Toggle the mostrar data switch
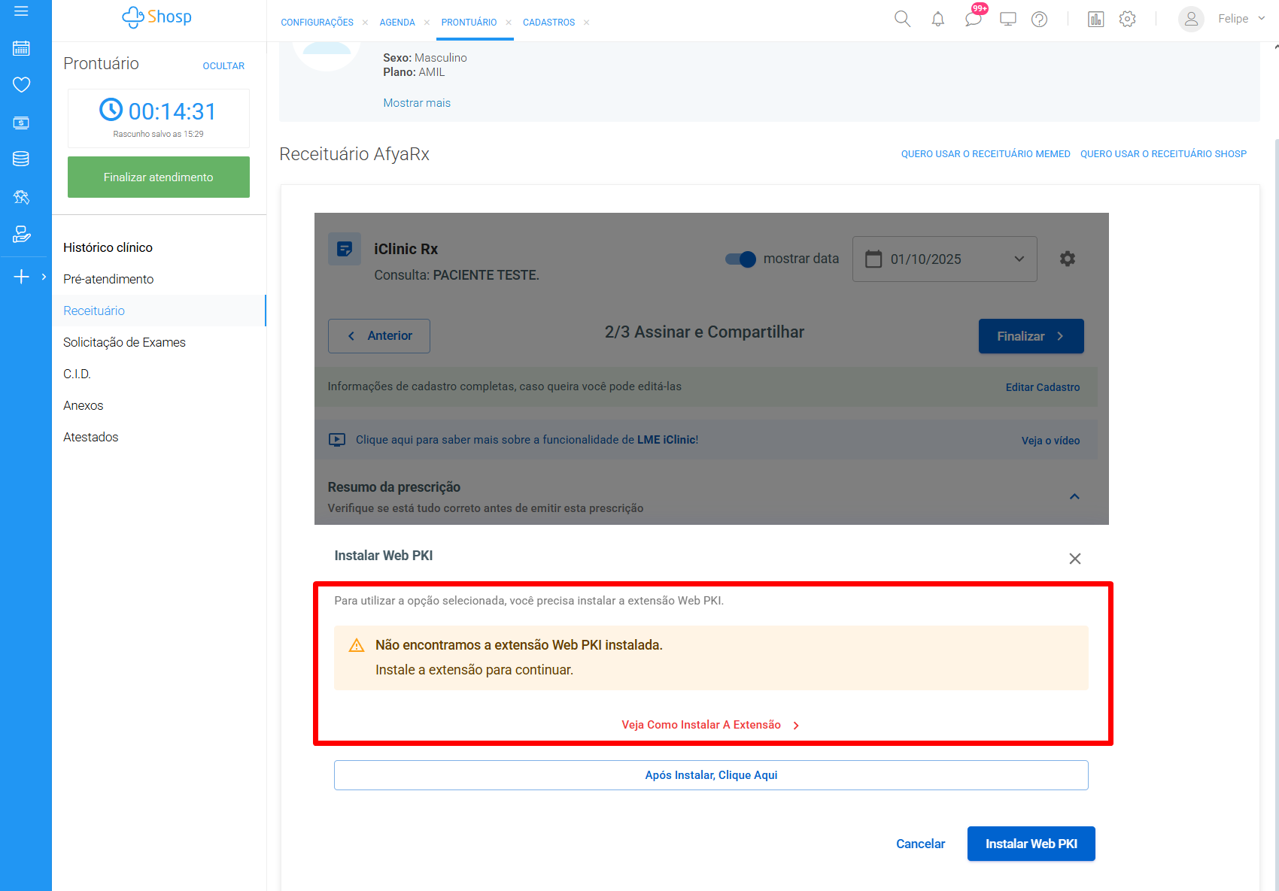Screen dimensions: 1279x891 [740, 259]
